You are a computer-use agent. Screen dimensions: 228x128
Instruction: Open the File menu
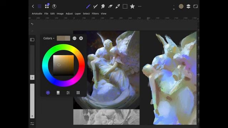point(46,14)
